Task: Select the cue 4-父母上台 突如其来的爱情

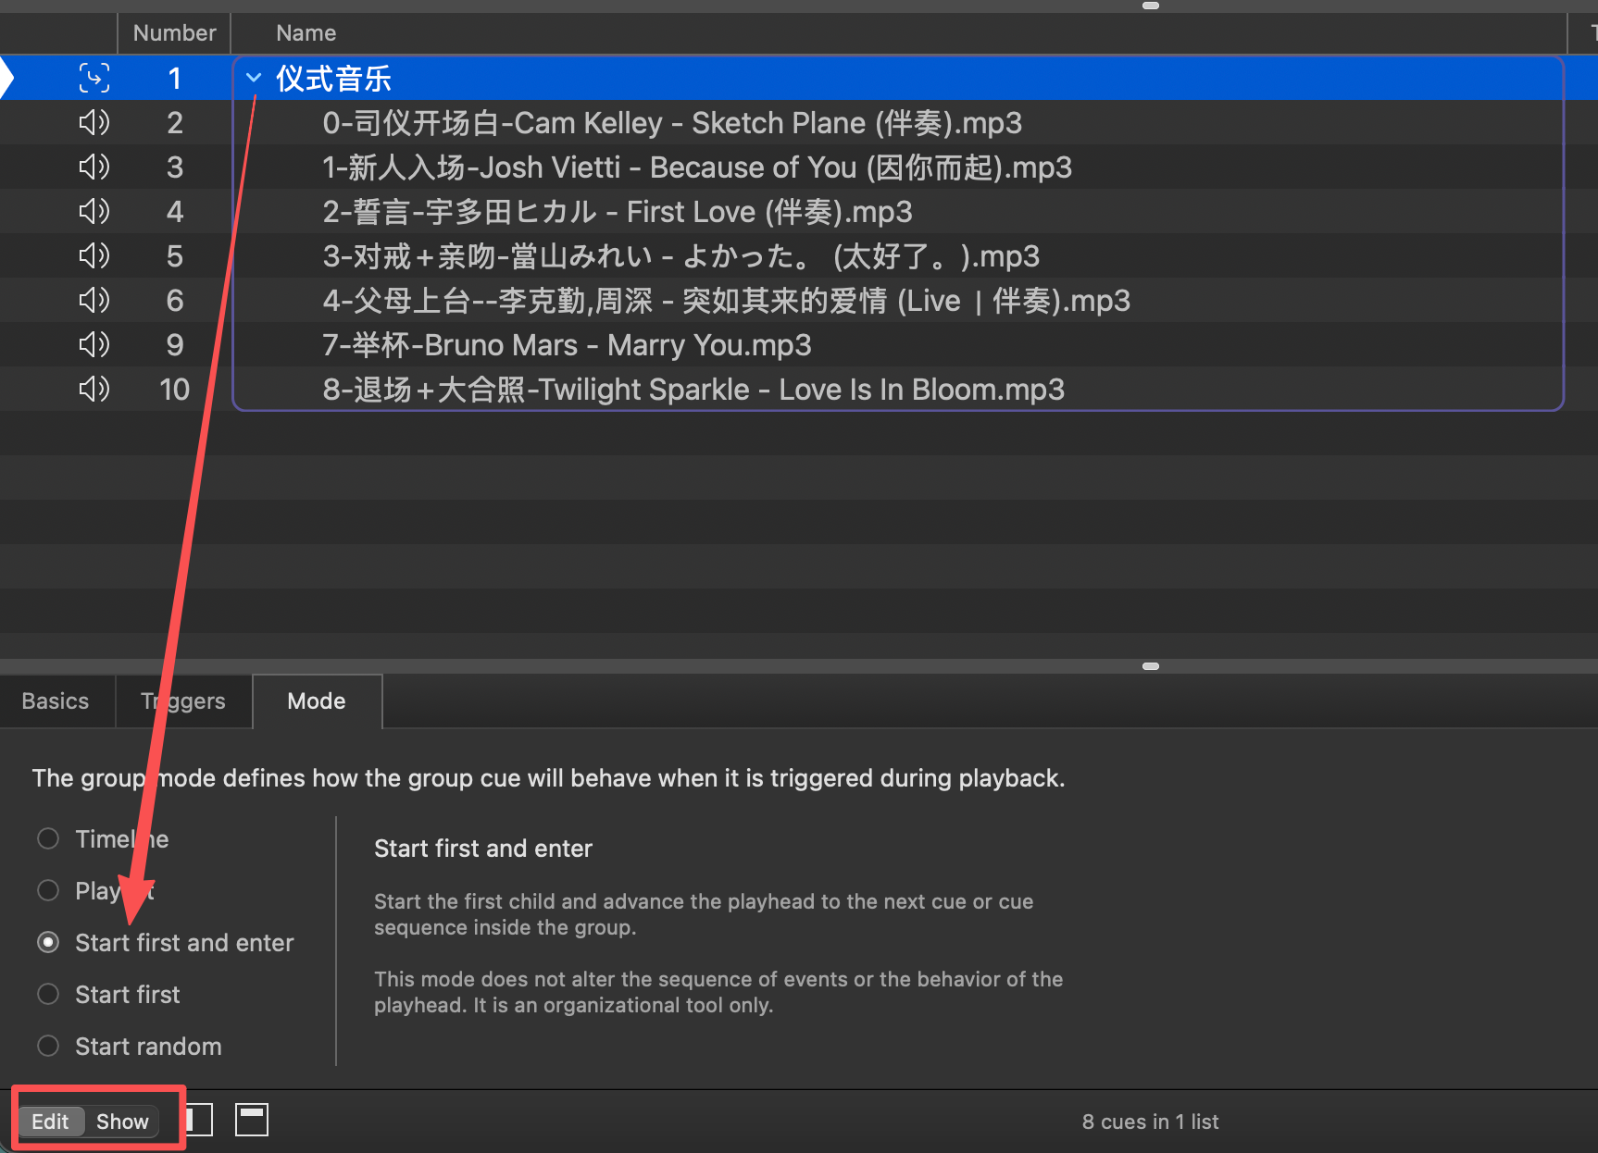Action: coord(727,300)
